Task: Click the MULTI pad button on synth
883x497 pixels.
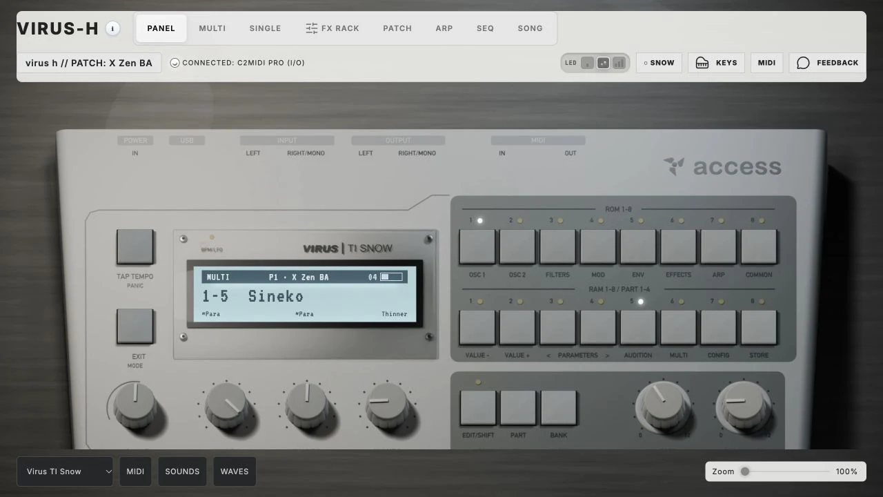Action: click(x=678, y=327)
